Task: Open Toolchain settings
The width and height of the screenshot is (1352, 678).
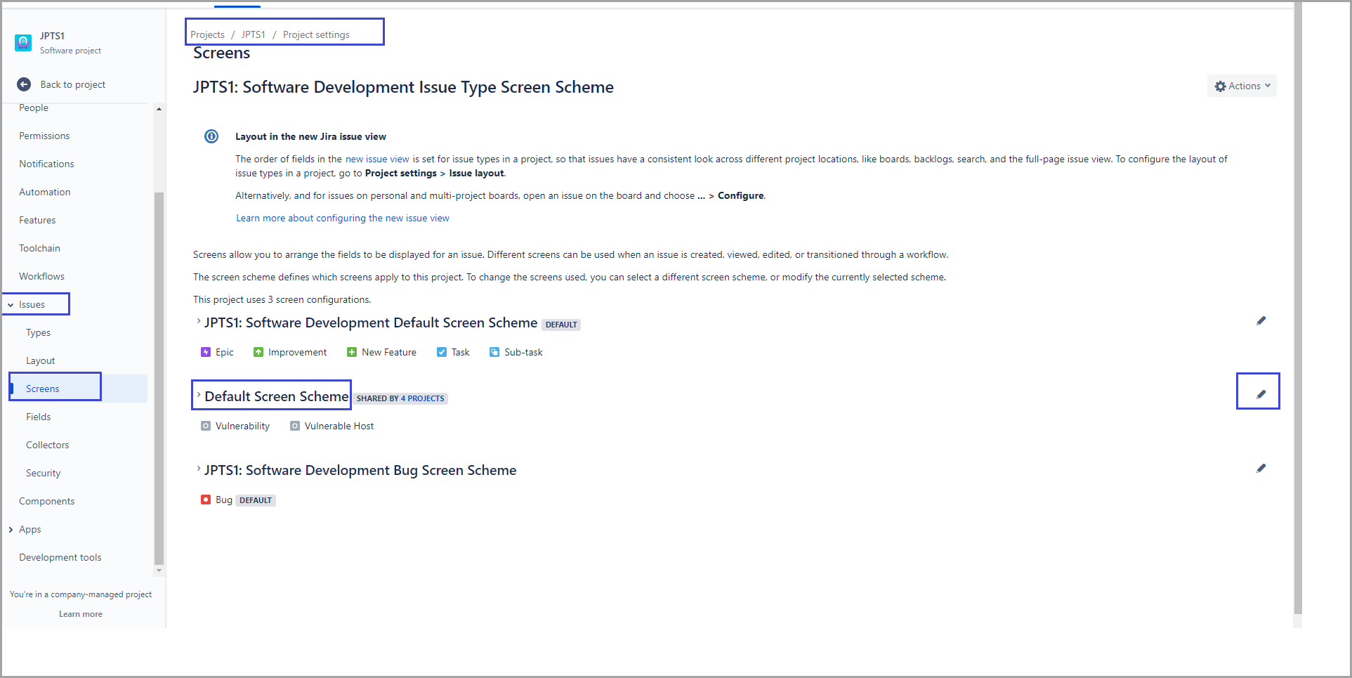Action: click(39, 248)
